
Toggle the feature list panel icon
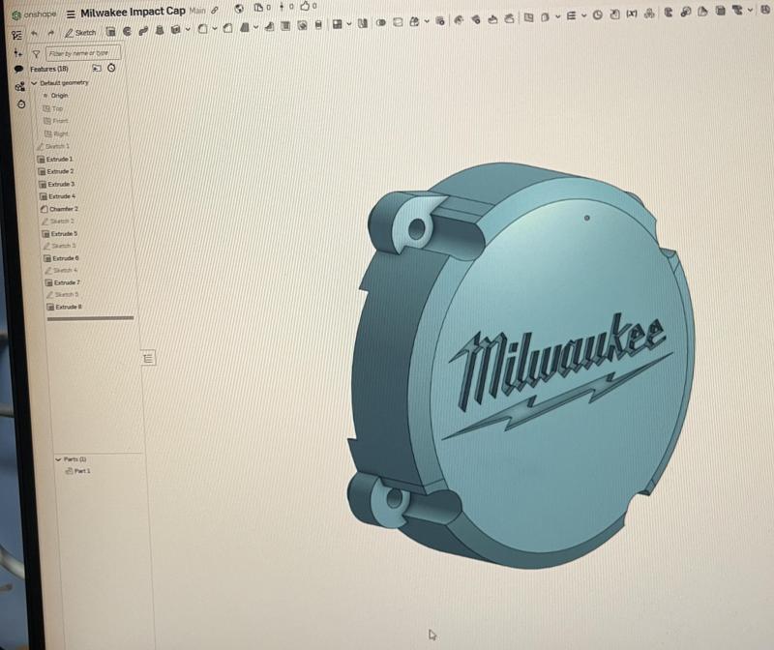(16, 35)
